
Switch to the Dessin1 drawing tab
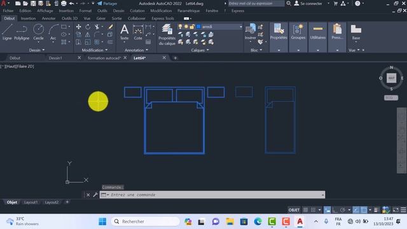(55, 58)
